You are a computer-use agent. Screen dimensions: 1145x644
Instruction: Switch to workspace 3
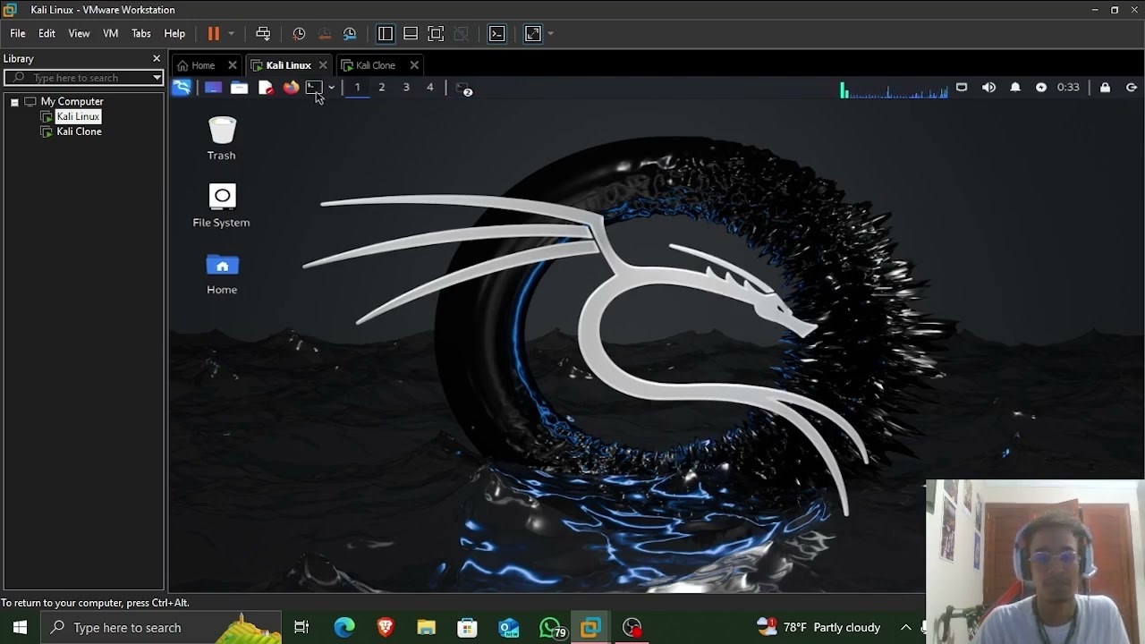(406, 87)
